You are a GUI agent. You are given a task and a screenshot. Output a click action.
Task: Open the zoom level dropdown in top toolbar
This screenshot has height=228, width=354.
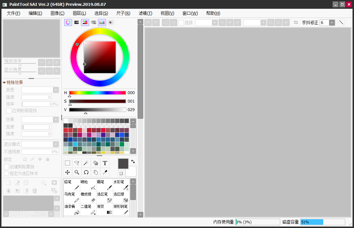[215, 23]
